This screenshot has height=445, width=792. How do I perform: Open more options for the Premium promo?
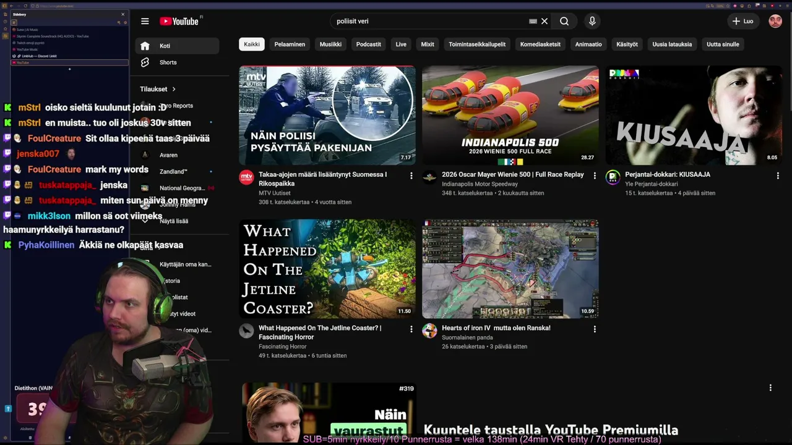(770, 388)
